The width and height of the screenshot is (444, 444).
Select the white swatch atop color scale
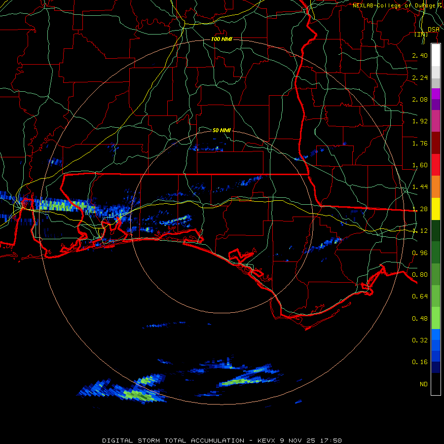point(436,55)
